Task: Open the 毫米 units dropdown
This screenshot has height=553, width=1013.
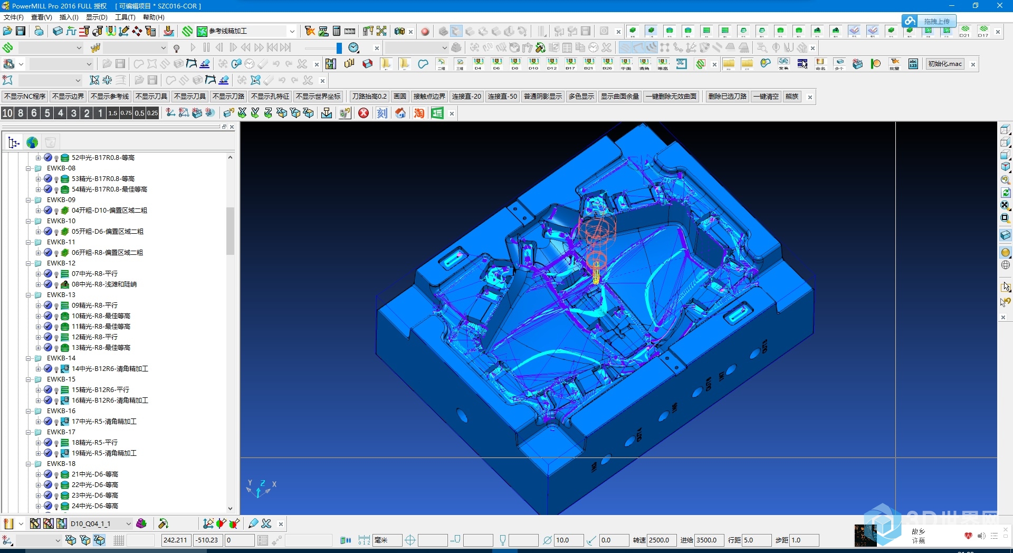Action: [387, 540]
